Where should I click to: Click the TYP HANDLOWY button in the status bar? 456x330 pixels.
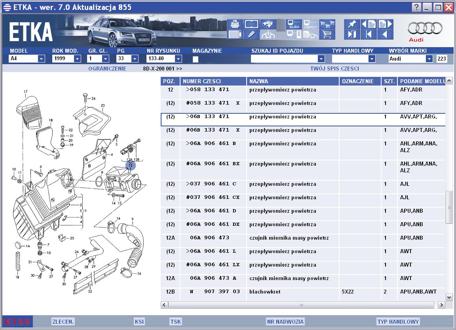pos(398,322)
